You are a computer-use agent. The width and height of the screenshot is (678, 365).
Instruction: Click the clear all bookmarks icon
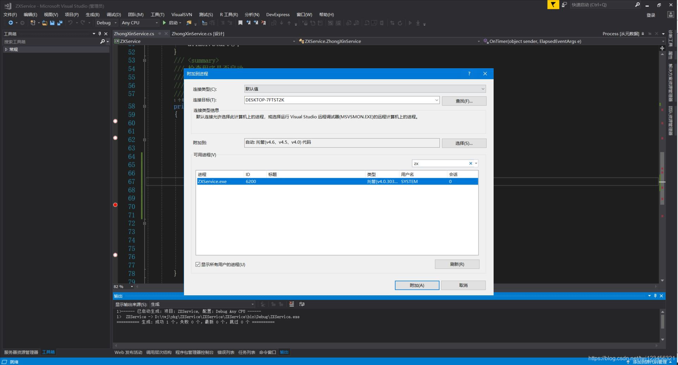coord(264,23)
